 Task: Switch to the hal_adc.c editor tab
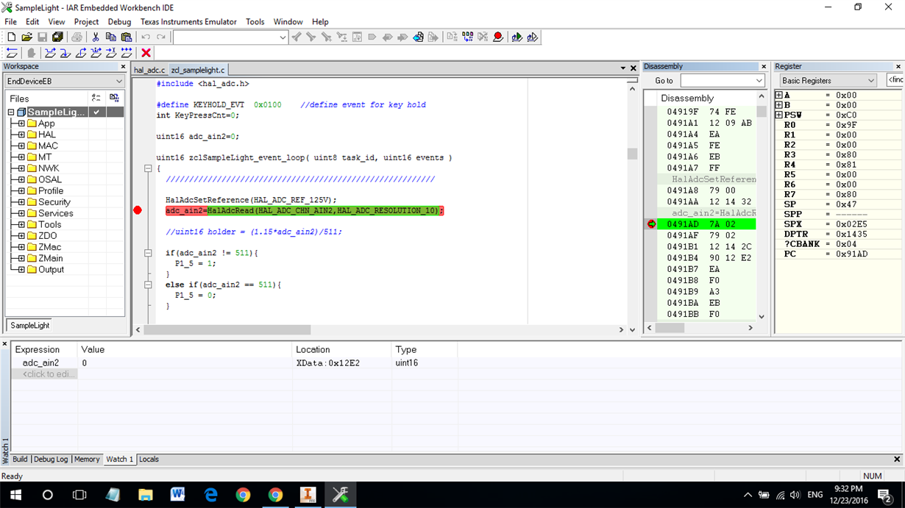point(149,70)
